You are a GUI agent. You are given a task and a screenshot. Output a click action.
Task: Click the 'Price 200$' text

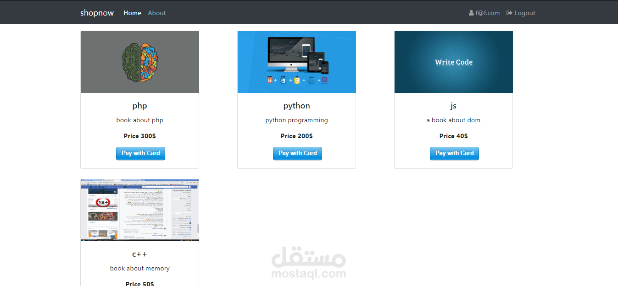297,136
